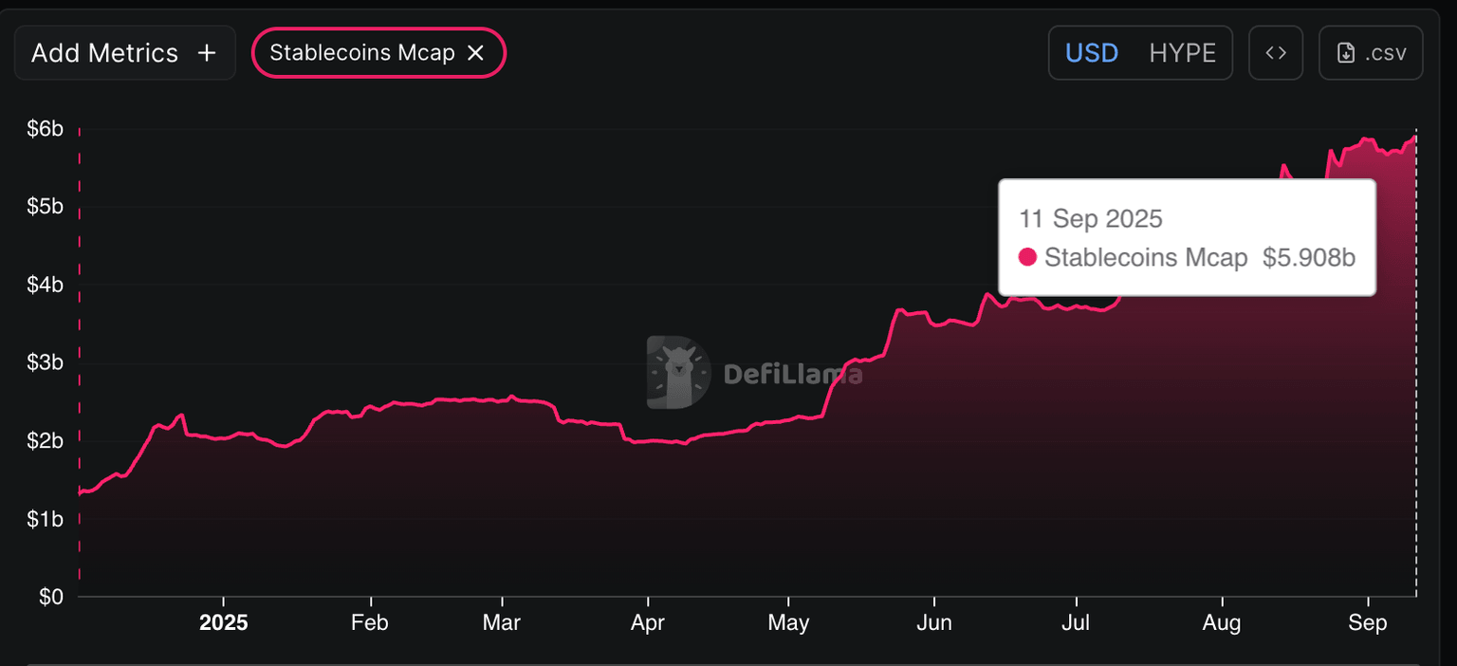The width and height of the screenshot is (1457, 666).
Task: Click the $3b label on the y-axis
Action: pos(44,362)
